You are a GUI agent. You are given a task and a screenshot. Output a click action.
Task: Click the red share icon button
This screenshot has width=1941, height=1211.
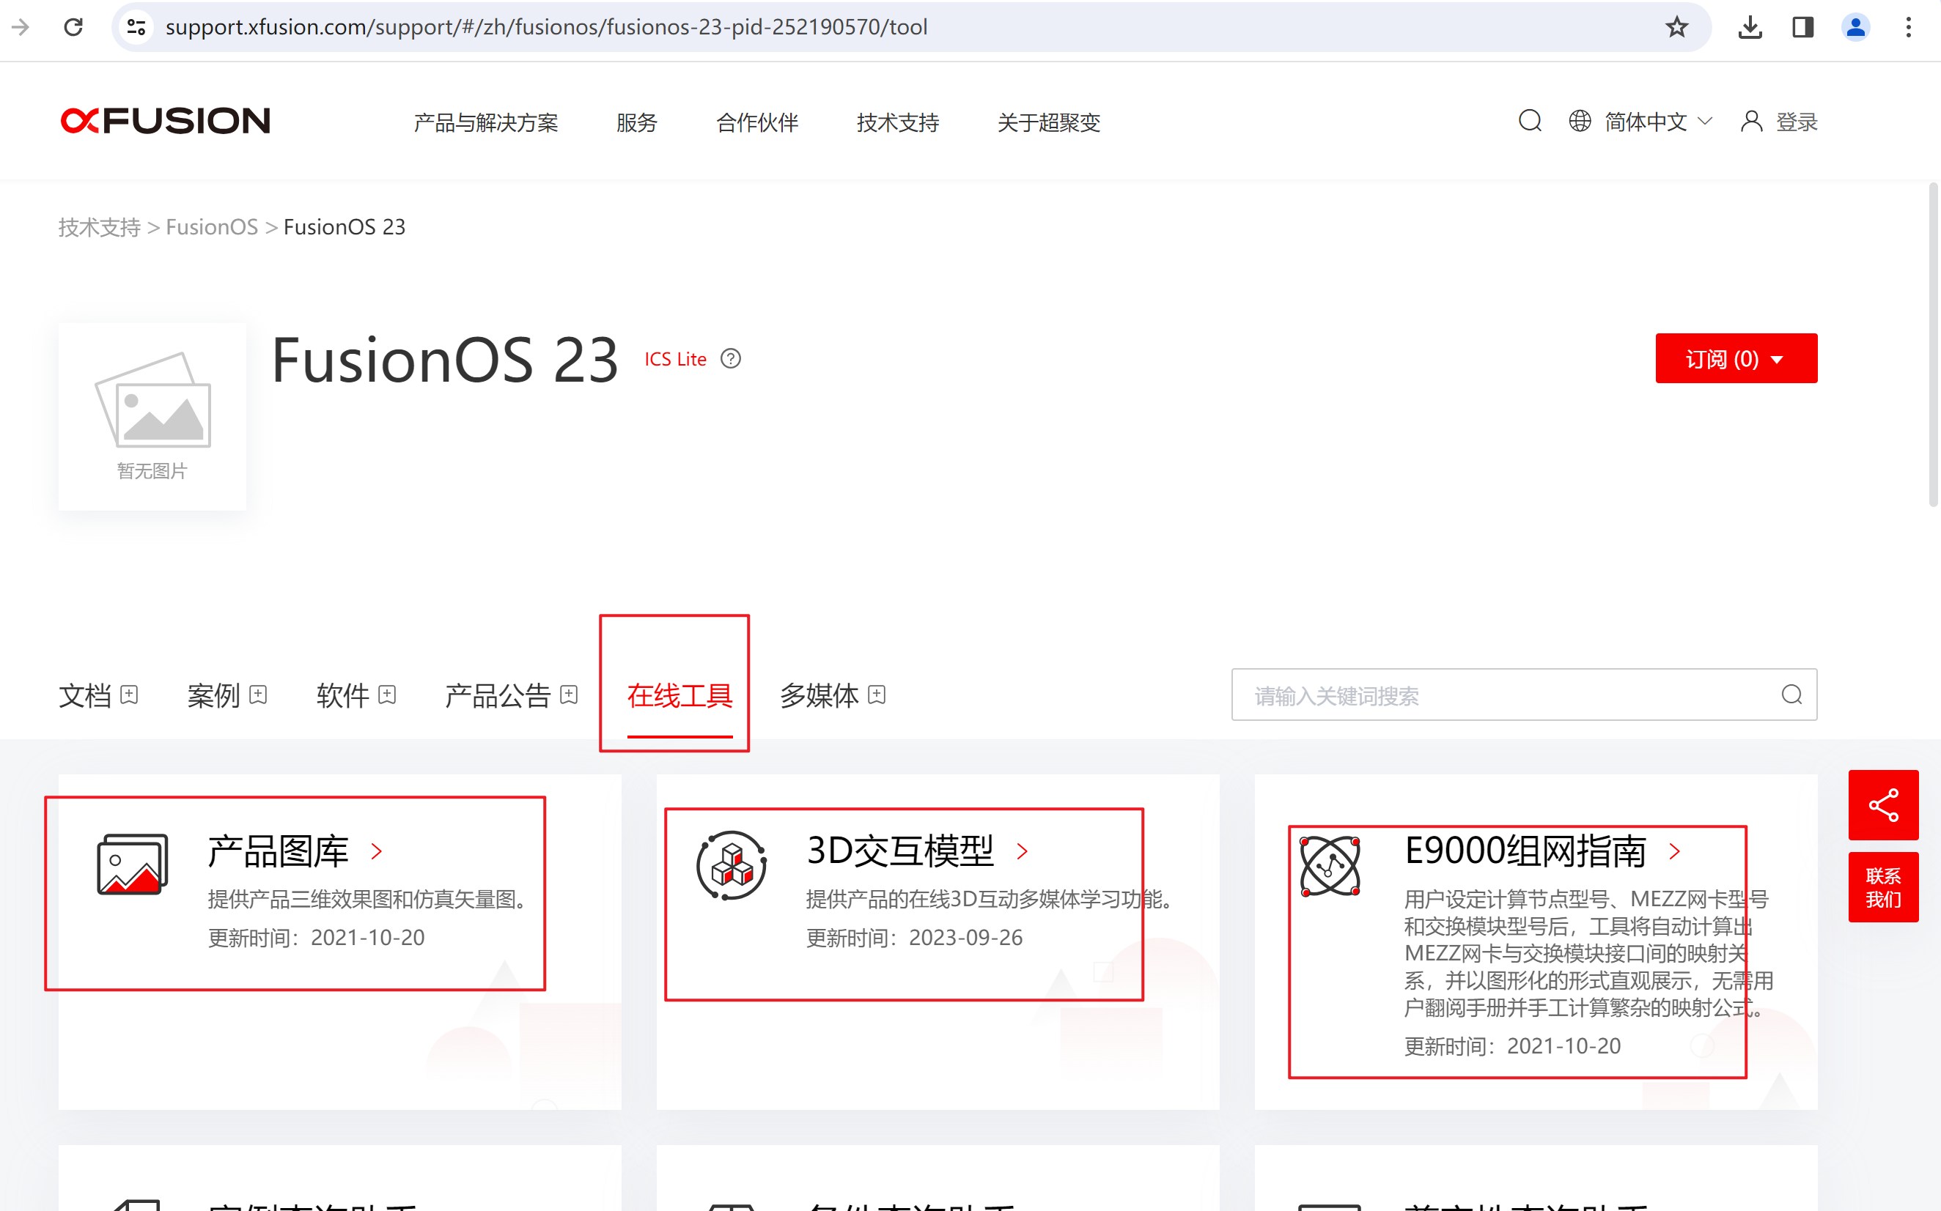point(1882,805)
